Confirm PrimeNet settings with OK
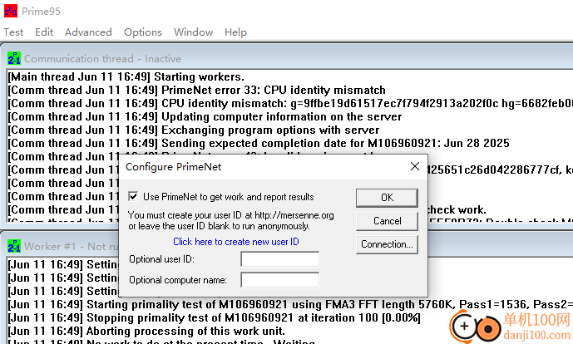This screenshot has width=573, height=344. click(x=387, y=198)
